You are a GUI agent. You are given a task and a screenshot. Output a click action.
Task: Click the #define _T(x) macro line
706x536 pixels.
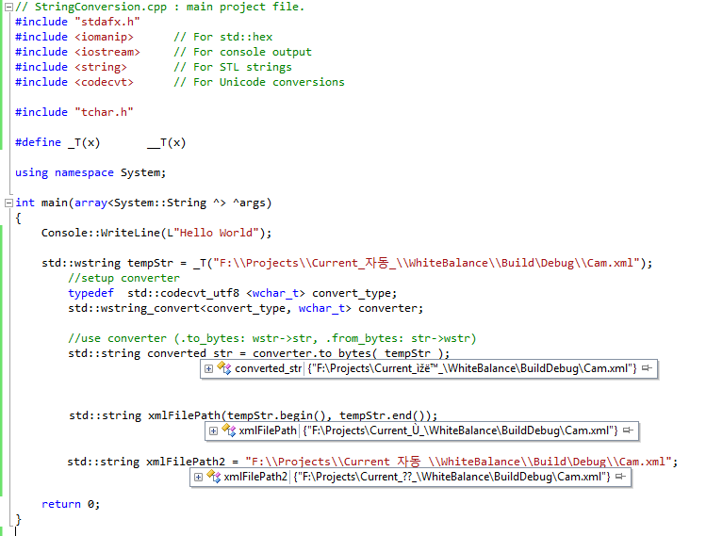tap(101, 142)
